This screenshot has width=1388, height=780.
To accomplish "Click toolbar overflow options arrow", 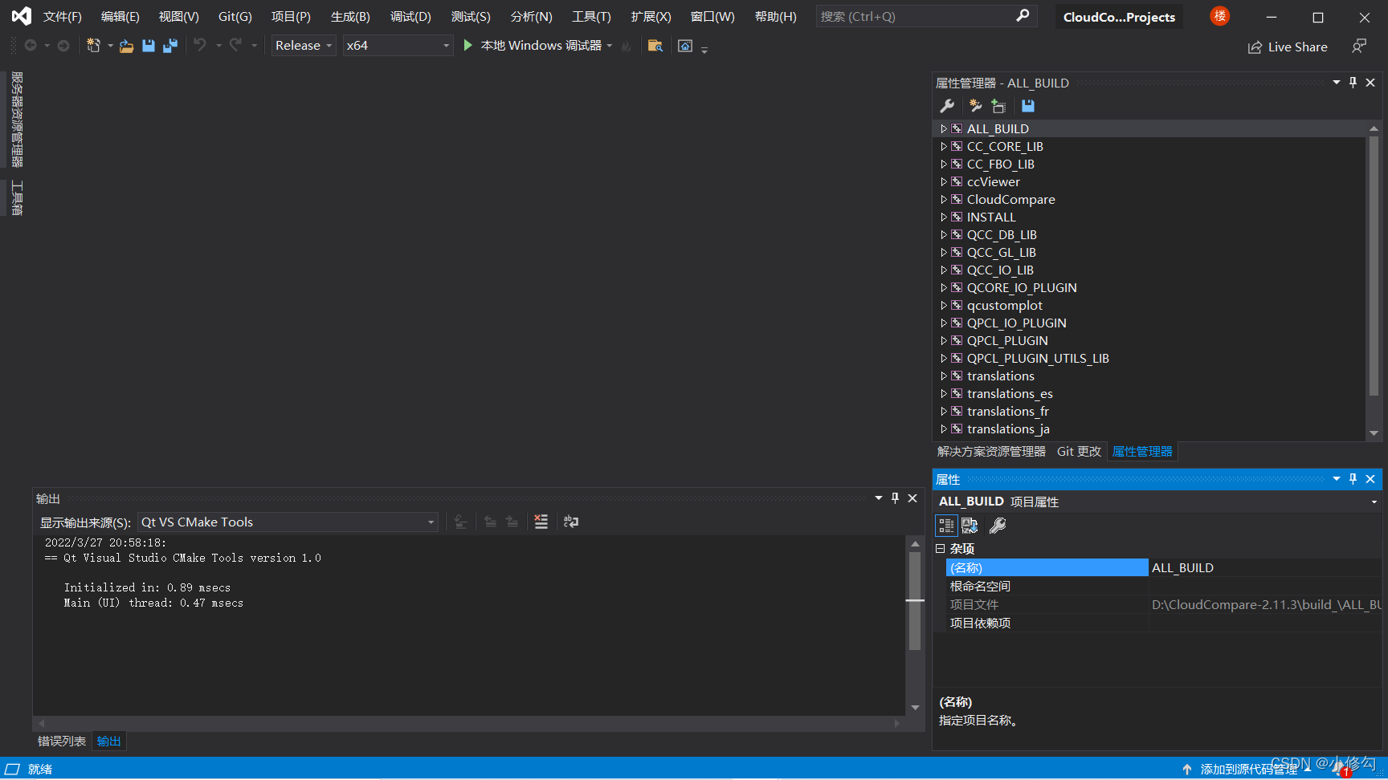I will (704, 49).
